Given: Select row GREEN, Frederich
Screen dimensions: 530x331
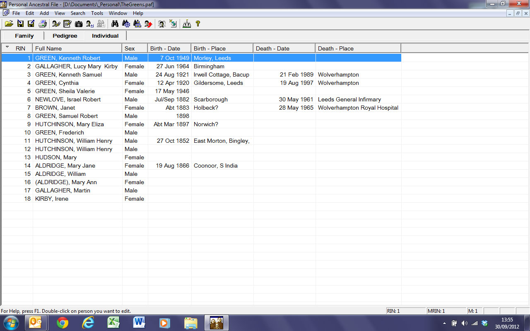Looking at the screenshot, I should coord(201,132).
